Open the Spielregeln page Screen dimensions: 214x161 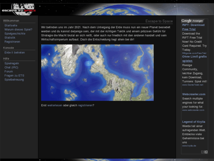12,64
